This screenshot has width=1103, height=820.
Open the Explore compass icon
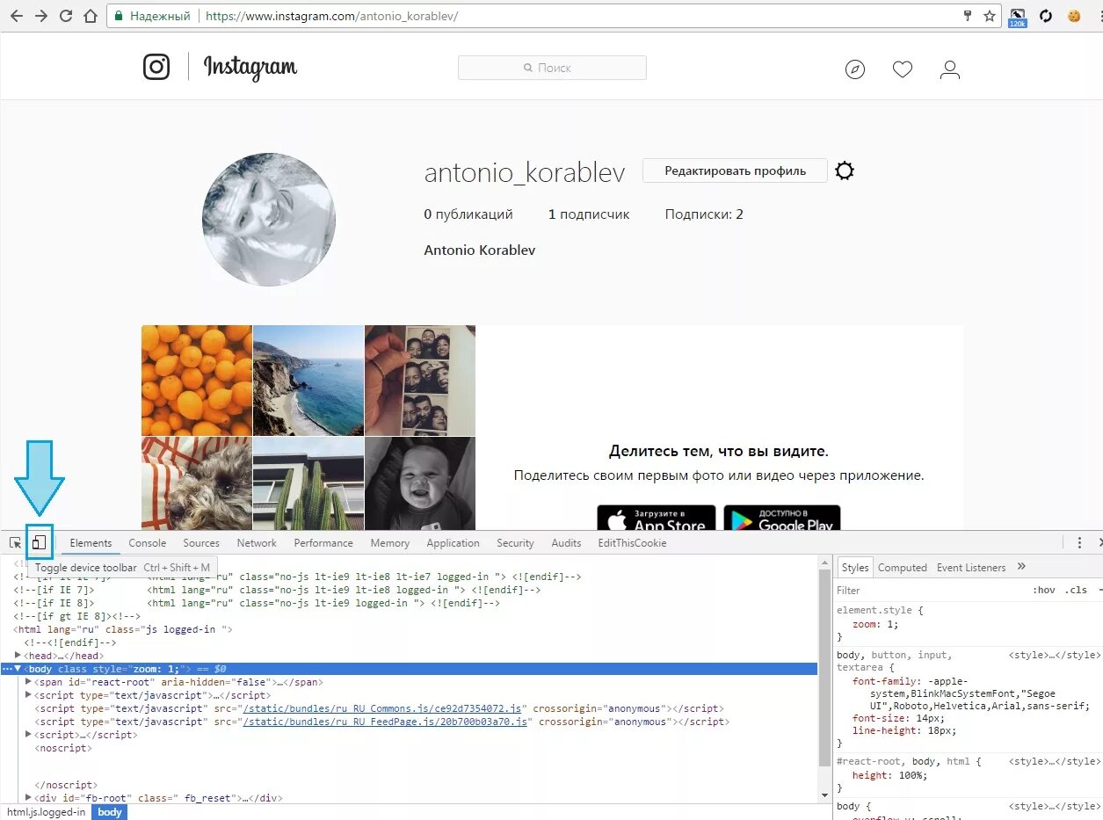click(855, 69)
